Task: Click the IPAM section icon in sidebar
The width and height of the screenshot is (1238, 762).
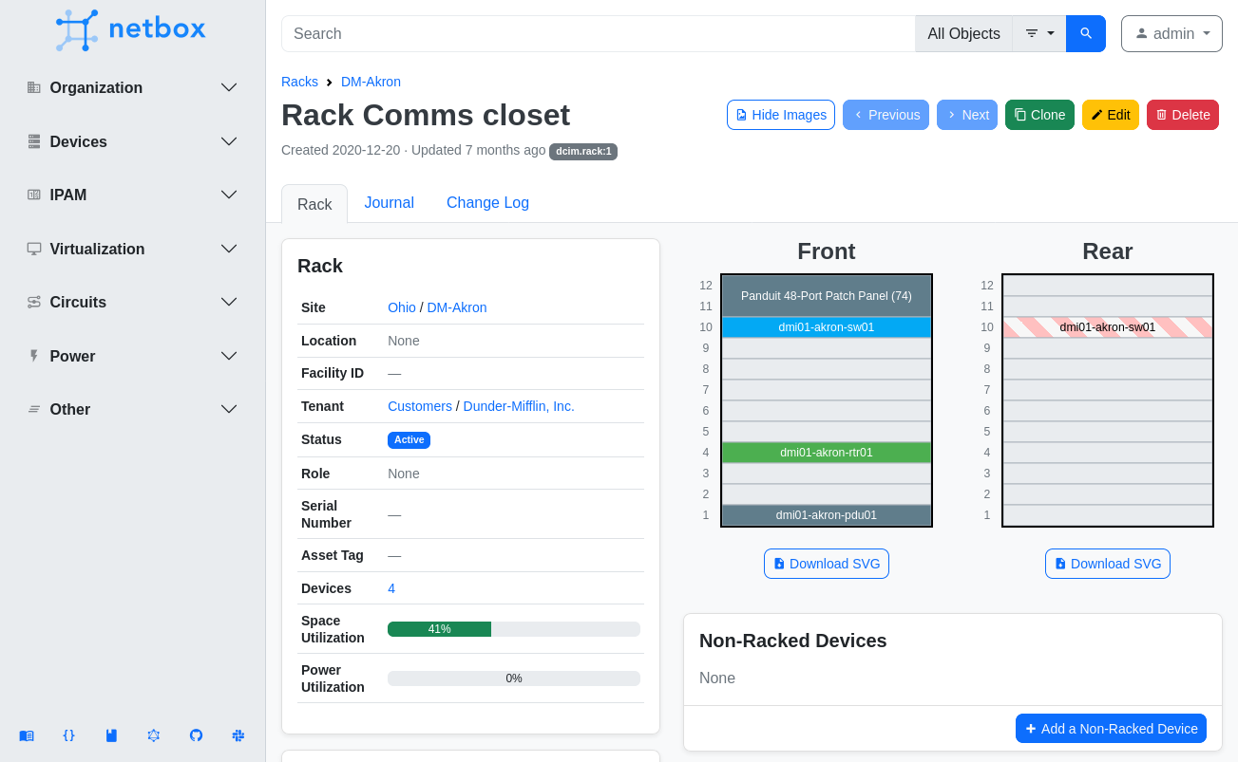Action: (x=31, y=195)
